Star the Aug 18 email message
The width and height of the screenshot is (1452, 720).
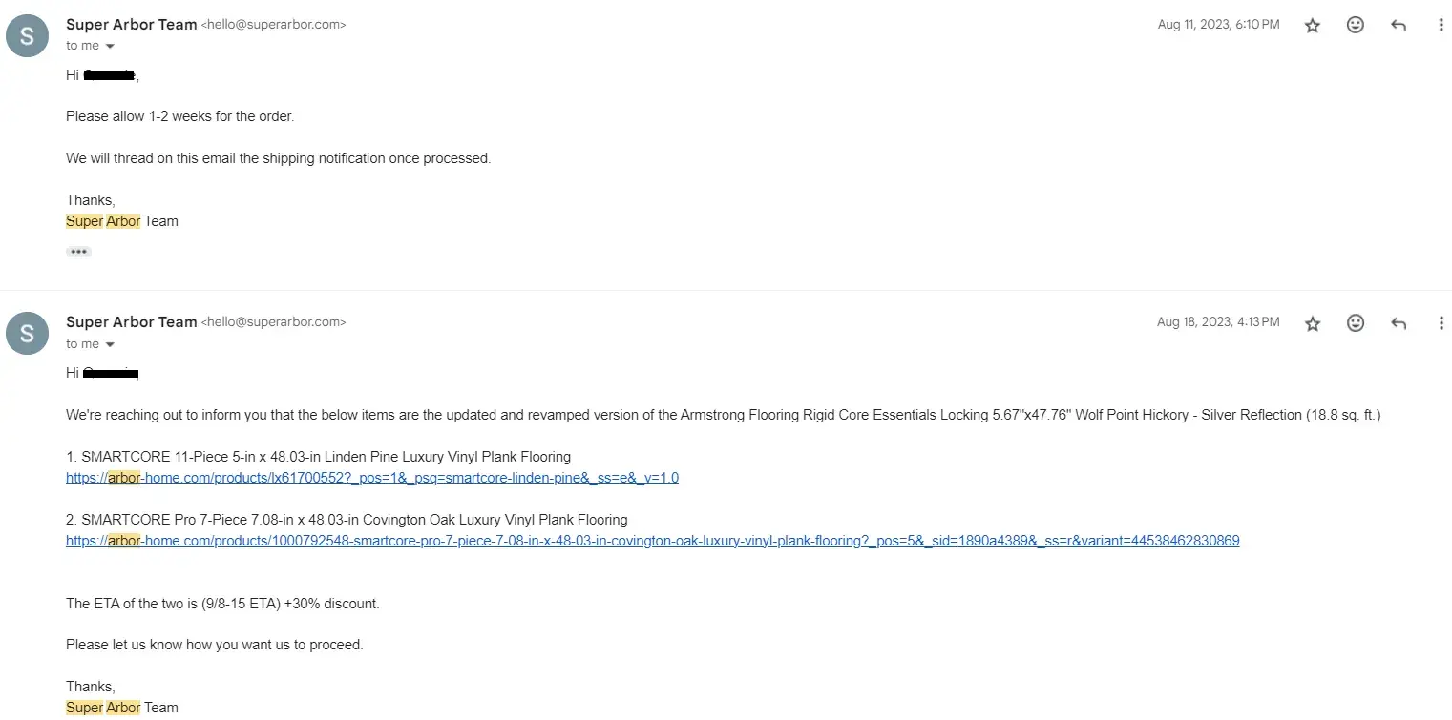(1313, 323)
